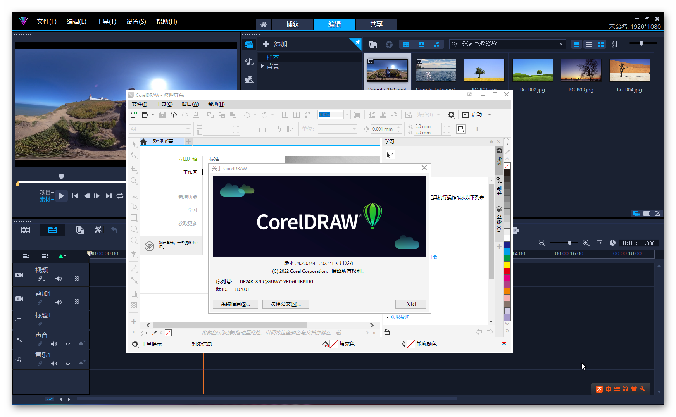
Task: Click the yellow swatch in CorelDRAW palette
Action: pyautogui.click(x=507, y=265)
